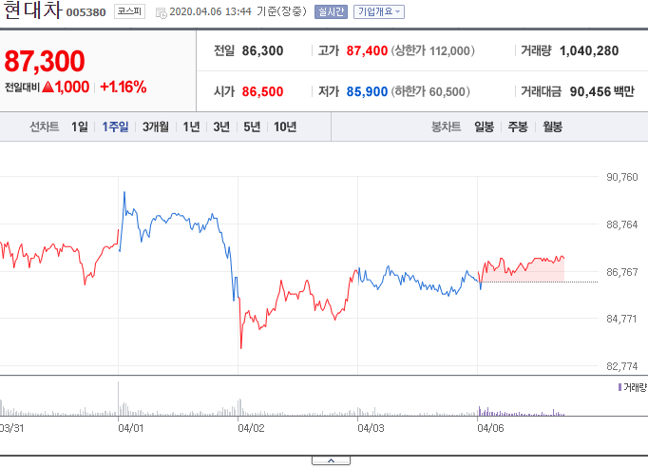Click the trading value 90,456 백만
Screen dimensions: 648x468
[x=601, y=91]
